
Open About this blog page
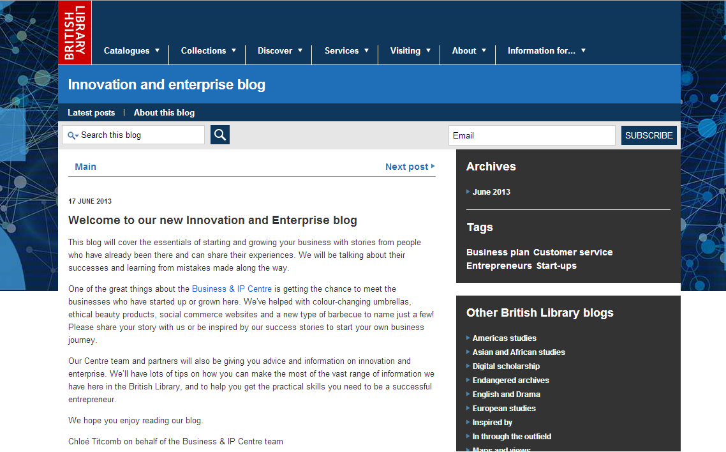click(165, 112)
